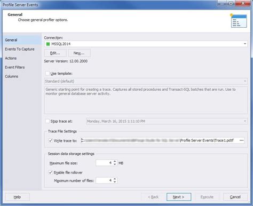
Task: Close the Profile Server Events window
Action: (243, 3)
